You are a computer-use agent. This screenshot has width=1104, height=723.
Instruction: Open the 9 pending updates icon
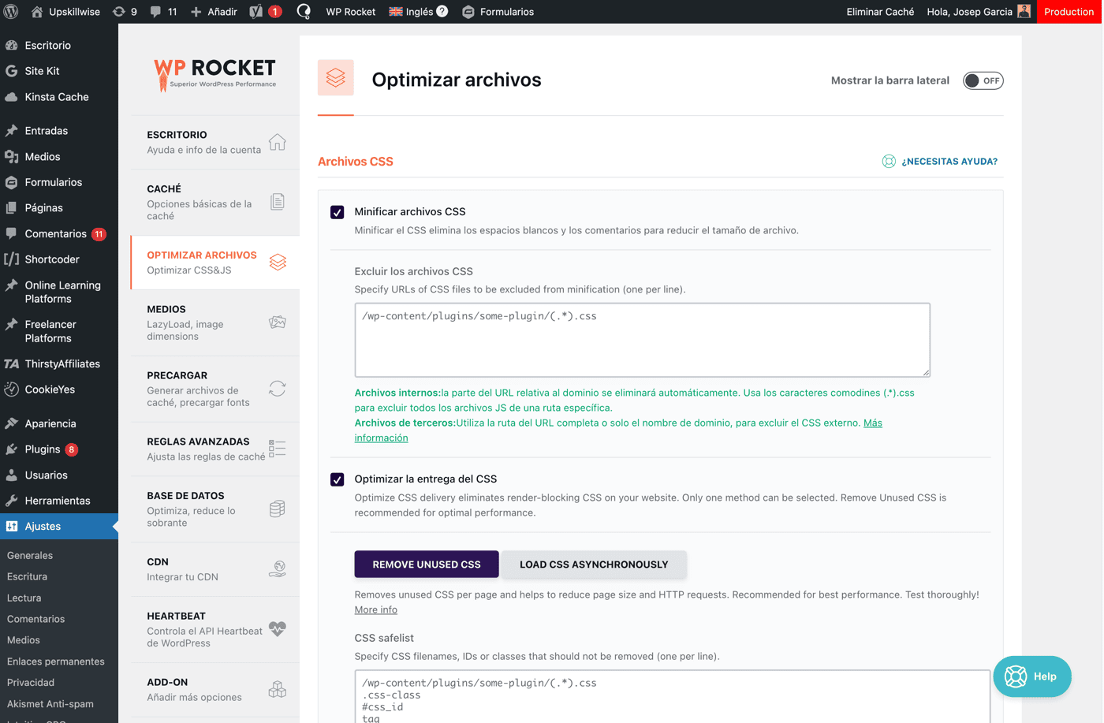(x=125, y=12)
